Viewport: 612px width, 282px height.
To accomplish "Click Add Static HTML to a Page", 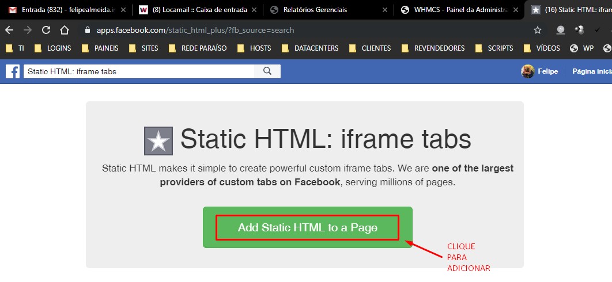I will point(307,227).
